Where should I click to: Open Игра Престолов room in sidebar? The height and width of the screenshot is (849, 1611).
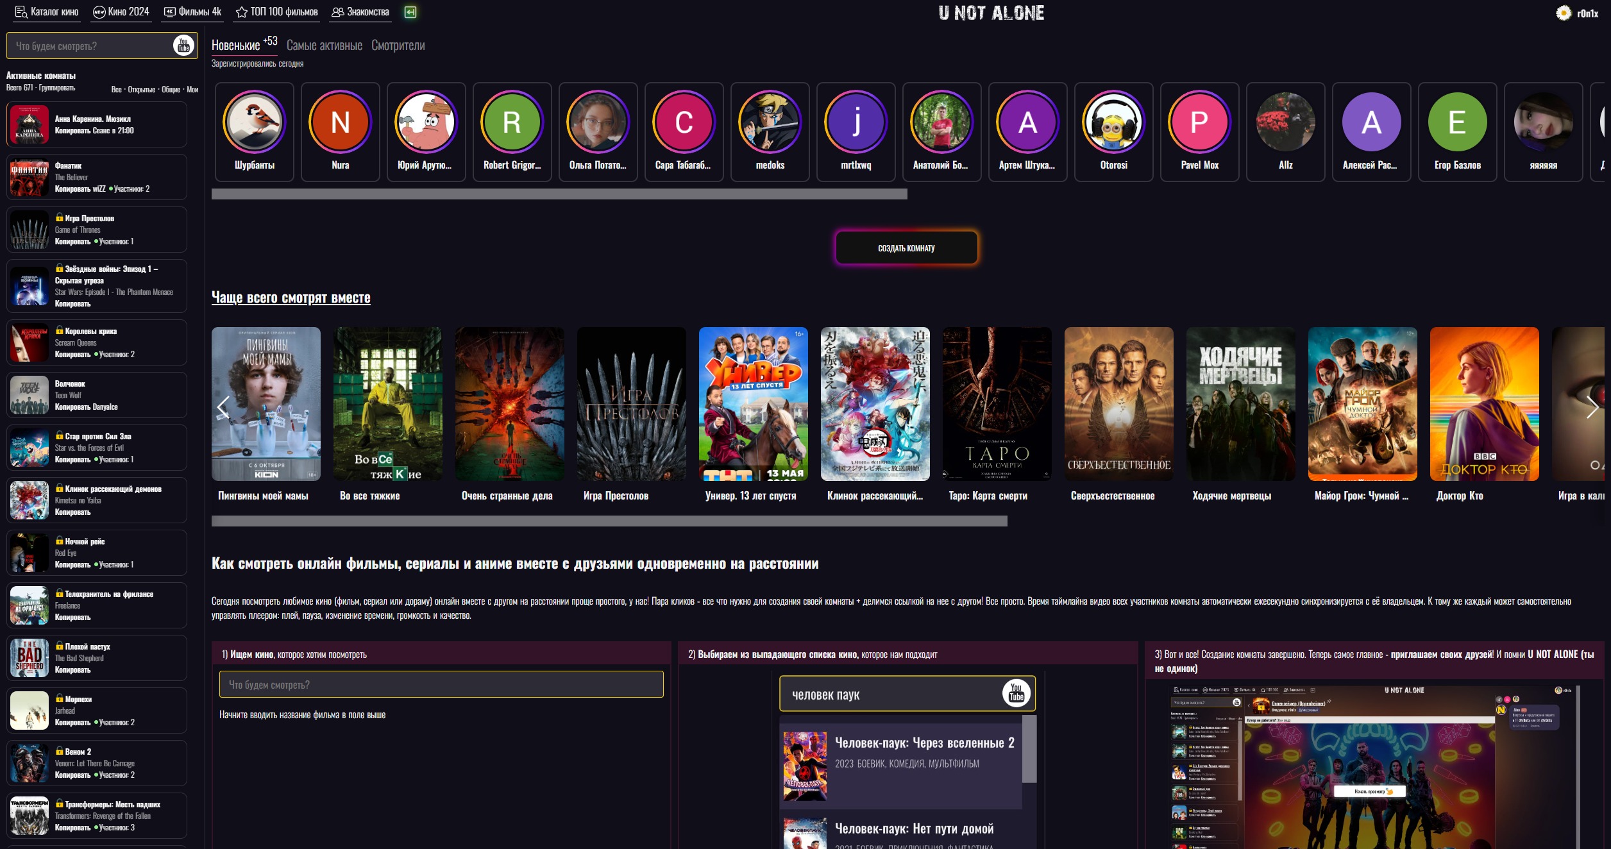97,230
